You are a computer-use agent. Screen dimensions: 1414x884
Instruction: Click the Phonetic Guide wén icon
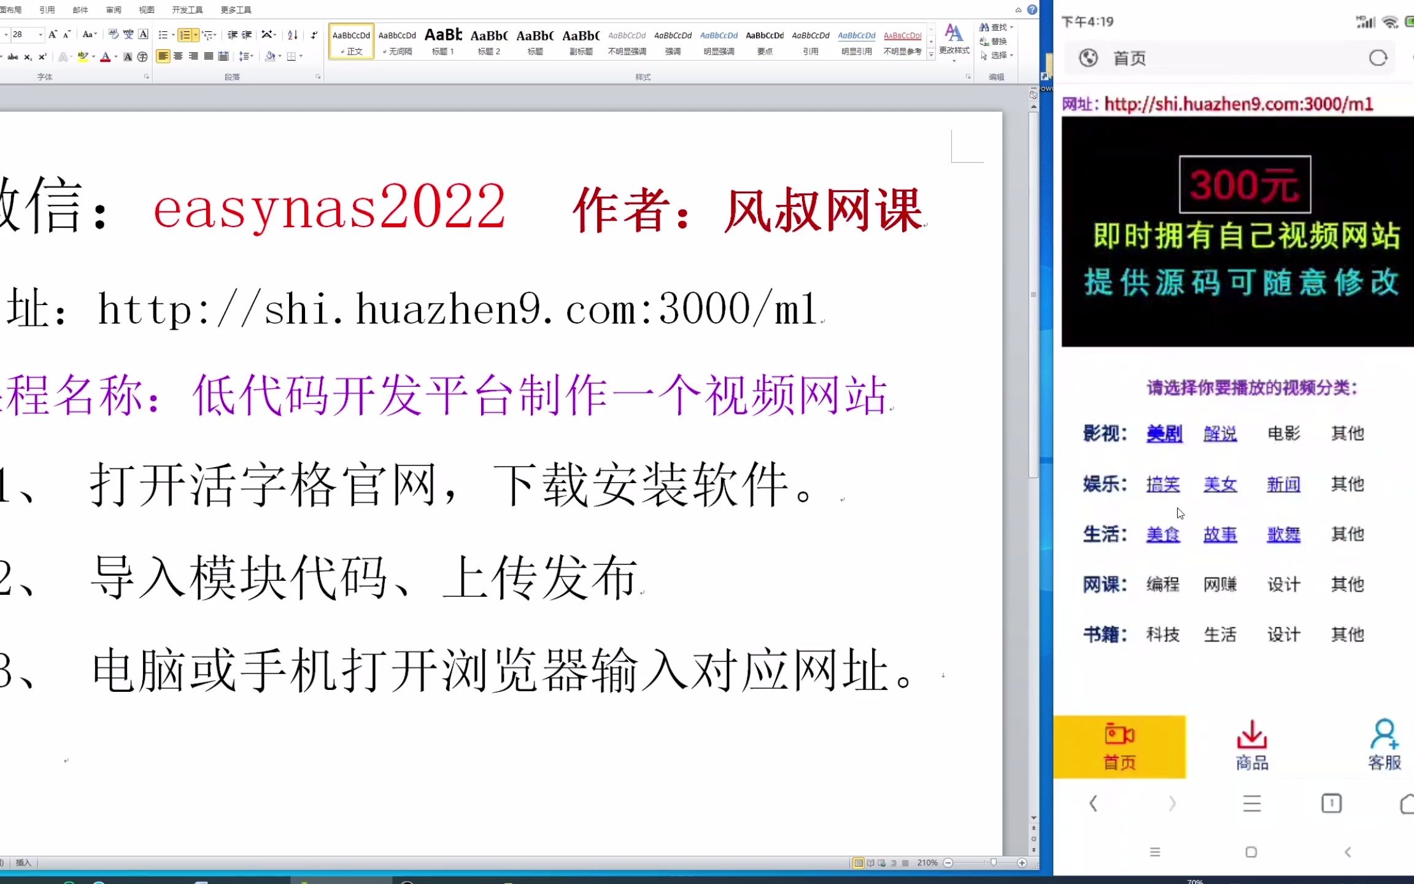coord(128,34)
